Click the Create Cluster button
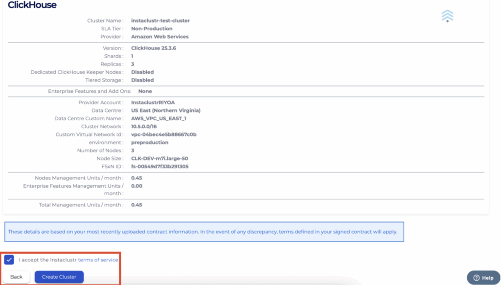 tap(59, 277)
